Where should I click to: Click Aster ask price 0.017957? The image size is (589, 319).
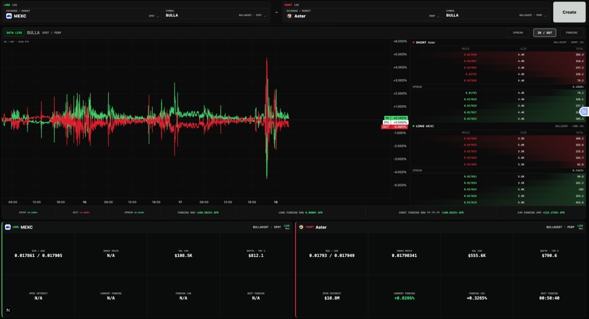470,61
